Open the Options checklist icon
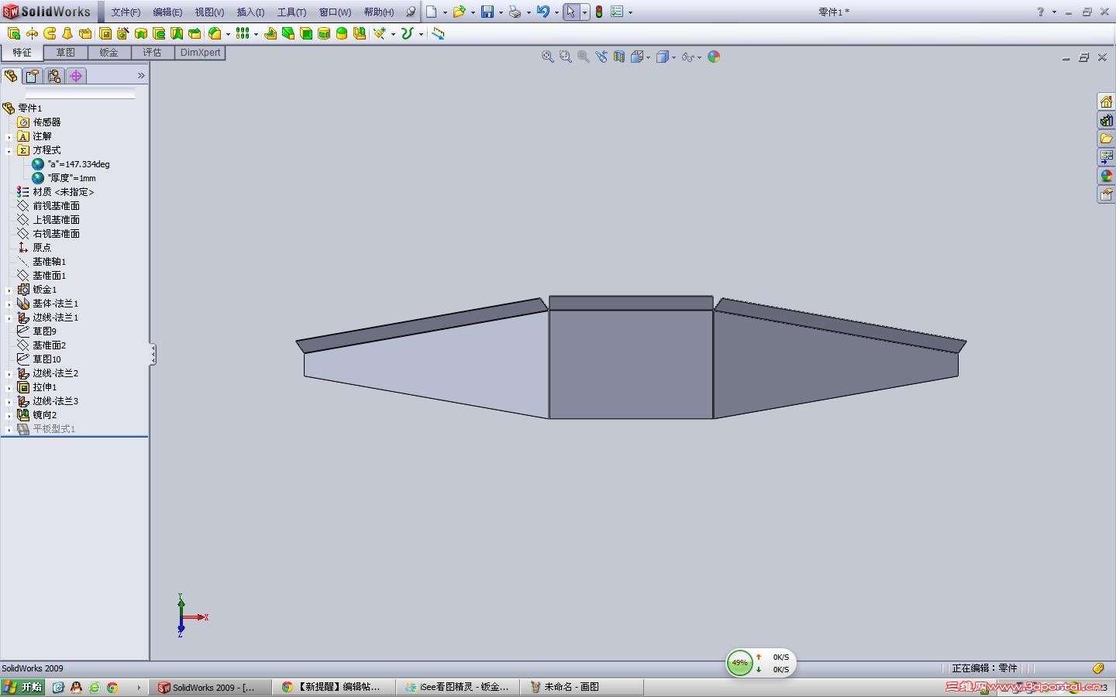The width and height of the screenshot is (1116, 697). coord(617,12)
